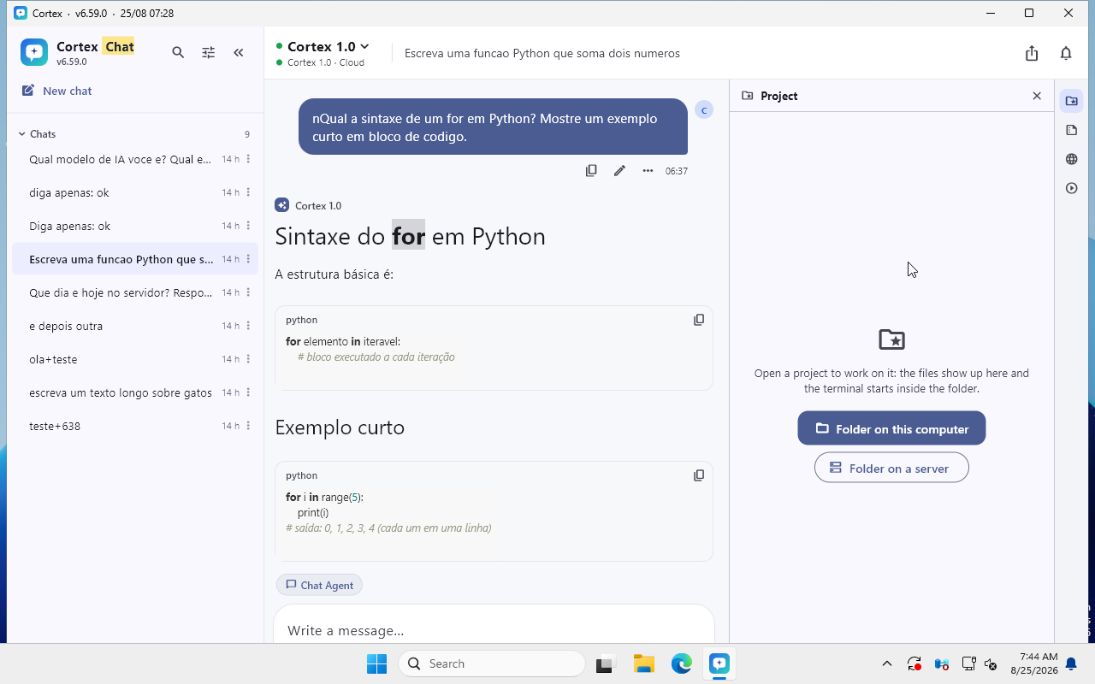Collapse the Chats section chevron
Screen dimensions: 1095x684
[x=22, y=134]
